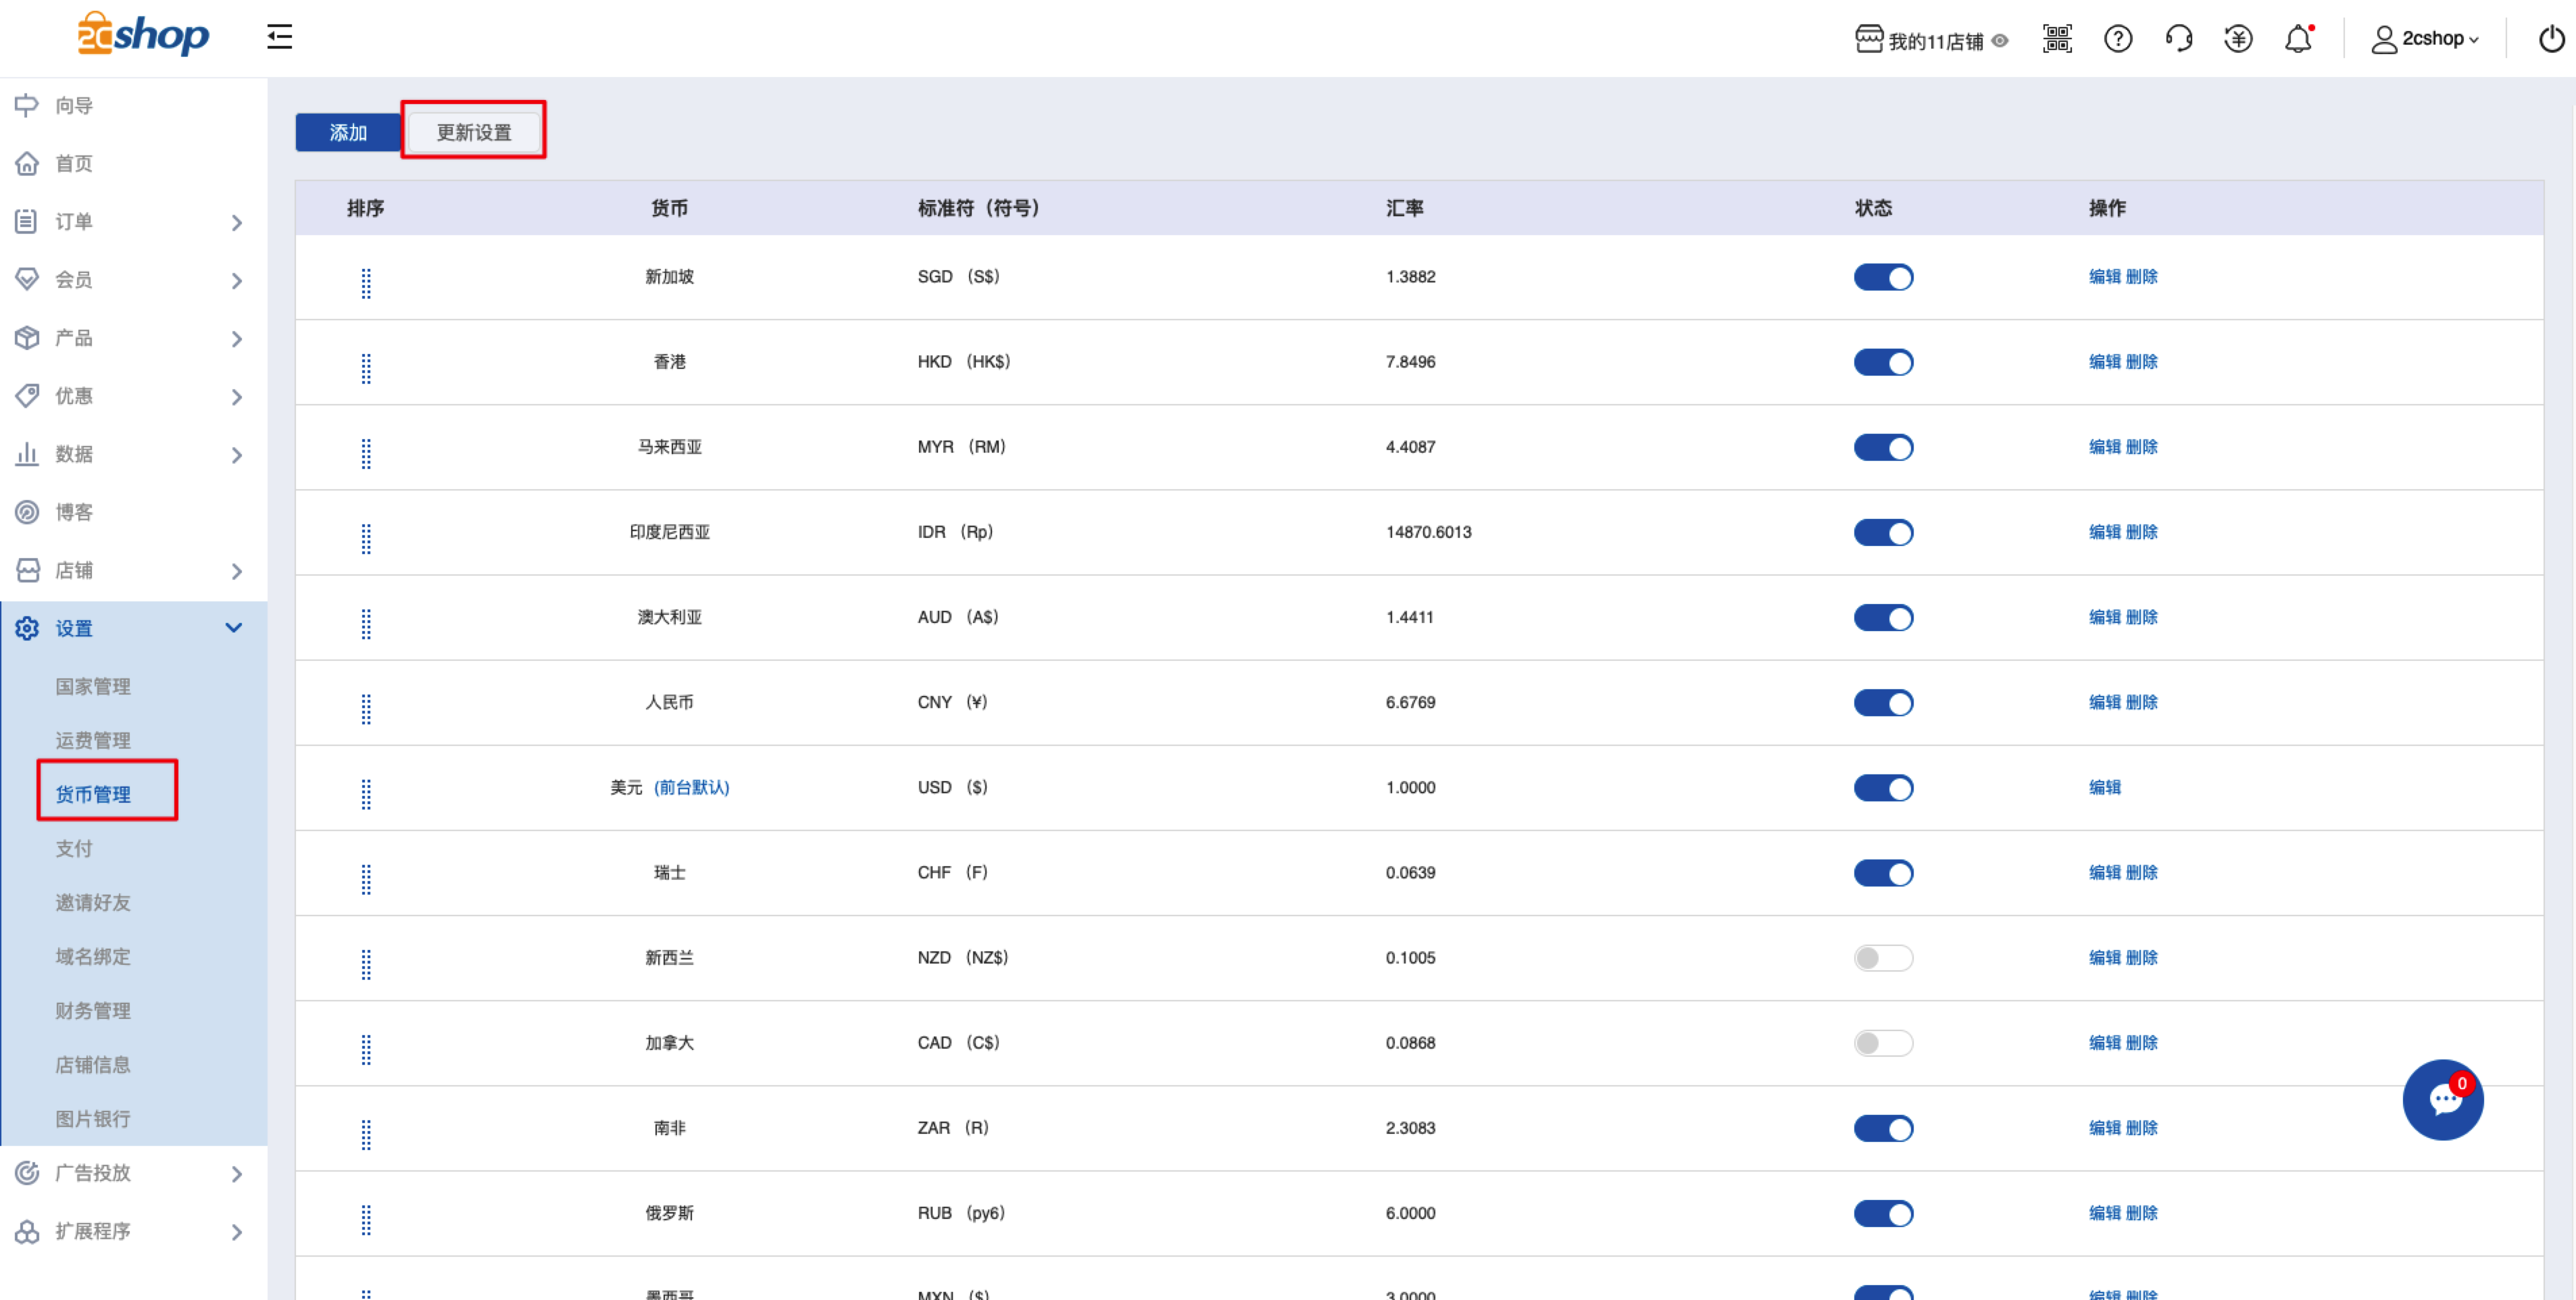This screenshot has width=2576, height=1300.
Task: Open the 2cshop account dropdown
Action: 2425,39
